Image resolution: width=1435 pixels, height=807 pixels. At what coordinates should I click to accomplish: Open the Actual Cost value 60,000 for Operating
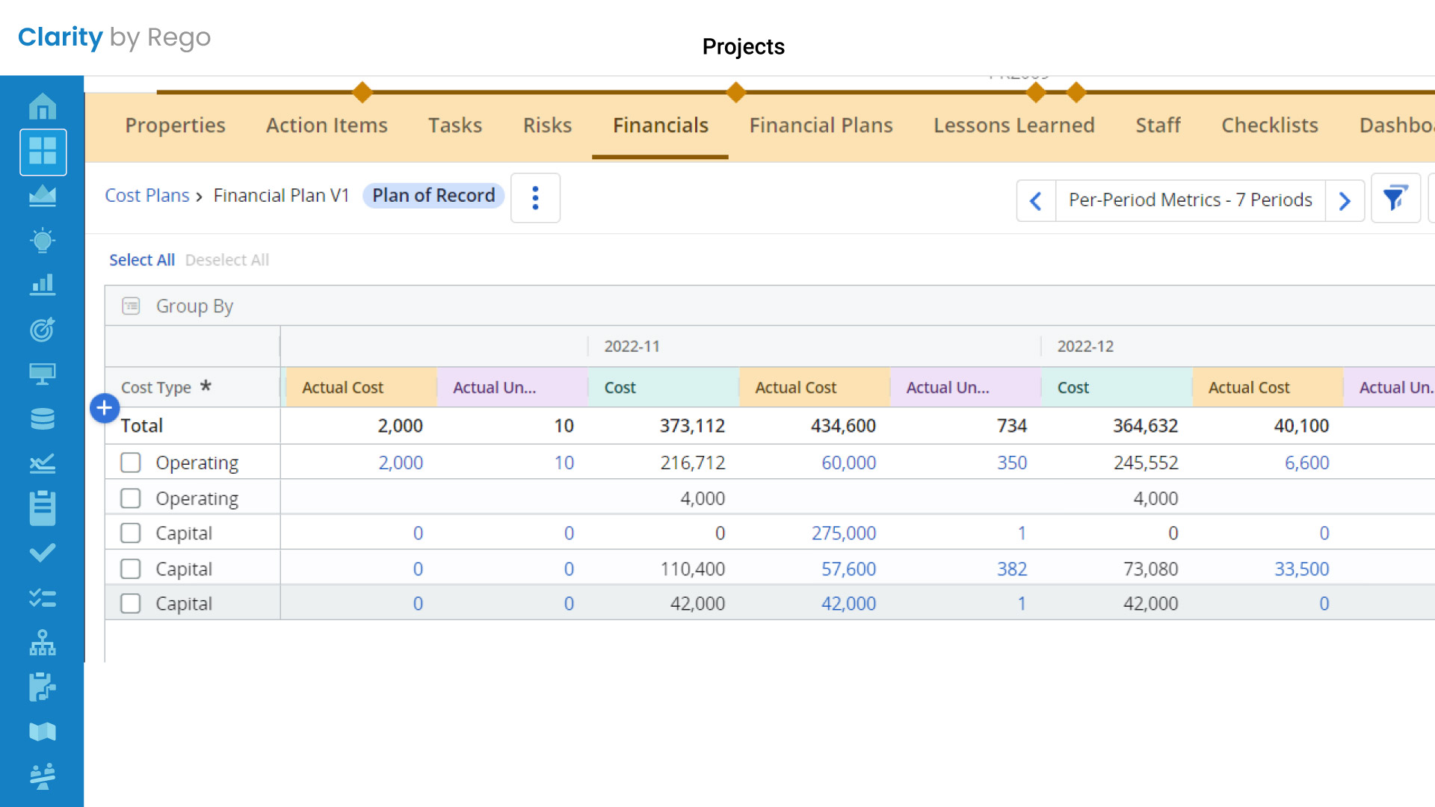point(848,462)
